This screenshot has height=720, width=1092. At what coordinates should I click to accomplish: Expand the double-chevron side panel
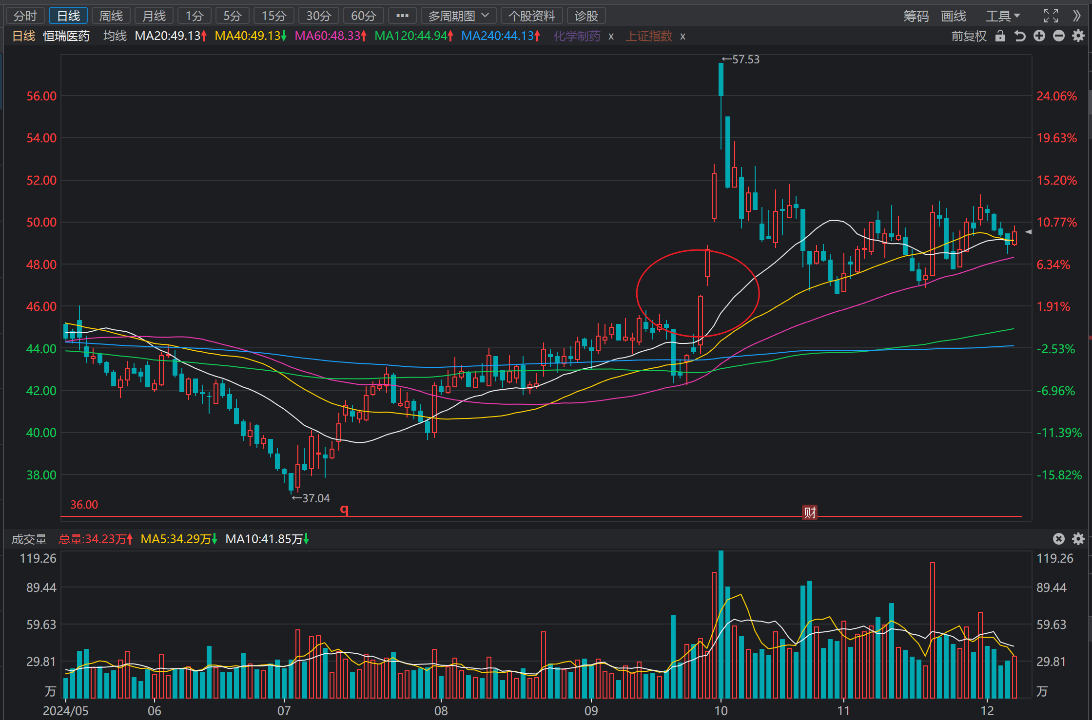1077,16
